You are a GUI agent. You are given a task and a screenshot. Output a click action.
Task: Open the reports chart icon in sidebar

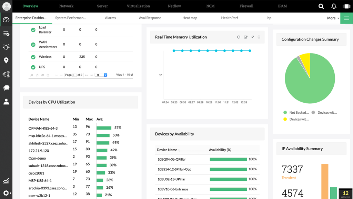pos(6,181)
